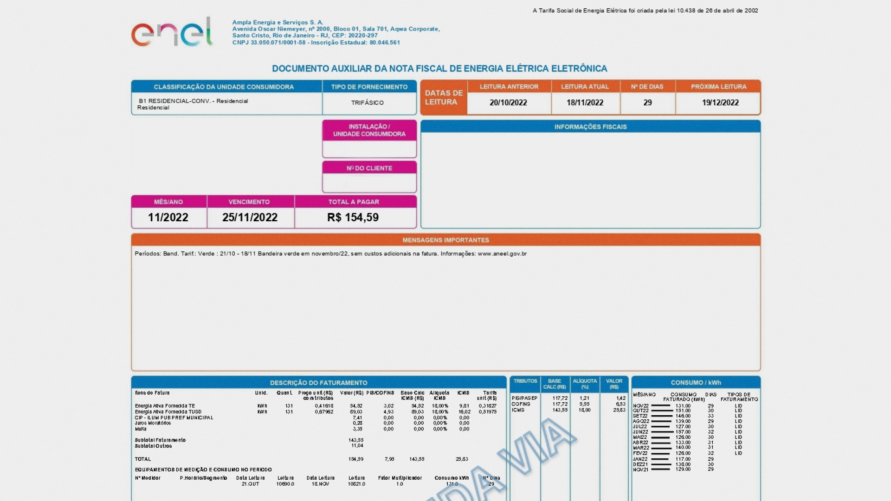Screen dimensions: 891x501
Task: Click the Mensagens Importantes header bar
Action: [445, 240]
